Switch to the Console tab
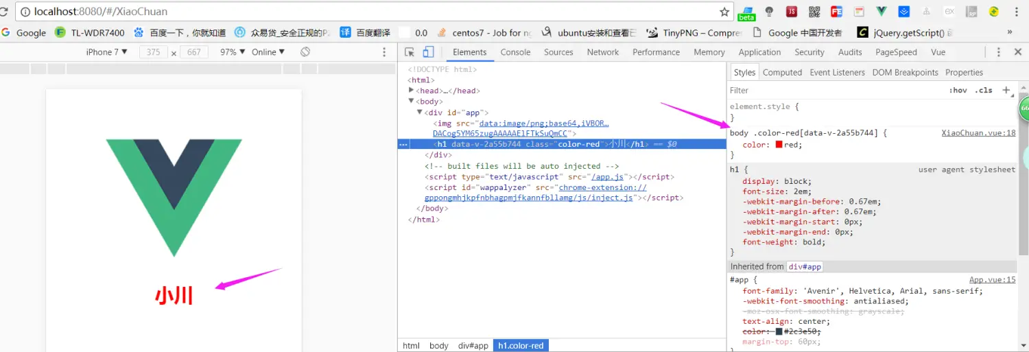The width and height of the screenshot is (1029, 352). click(x=515, y=52)
